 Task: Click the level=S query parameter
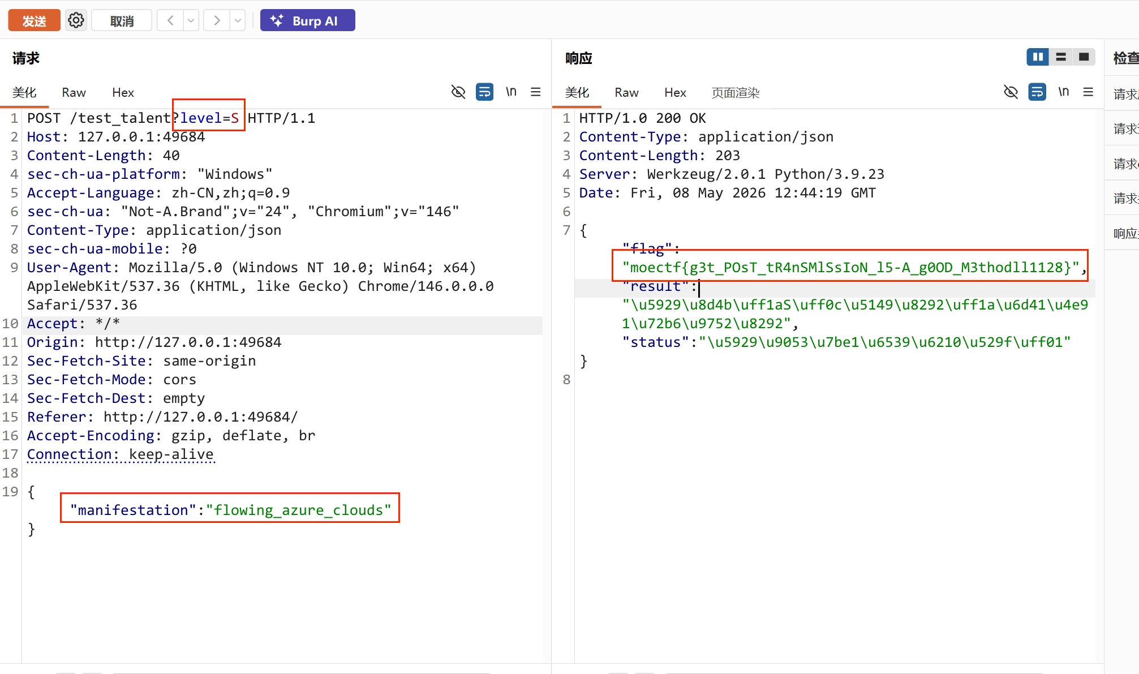(x=209, y=118)
